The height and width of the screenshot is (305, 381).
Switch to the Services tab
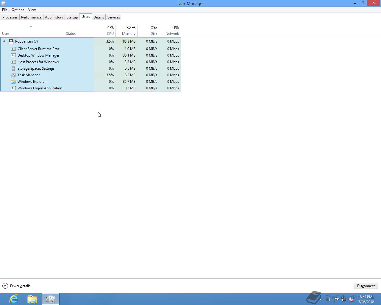tap(114, 17)
